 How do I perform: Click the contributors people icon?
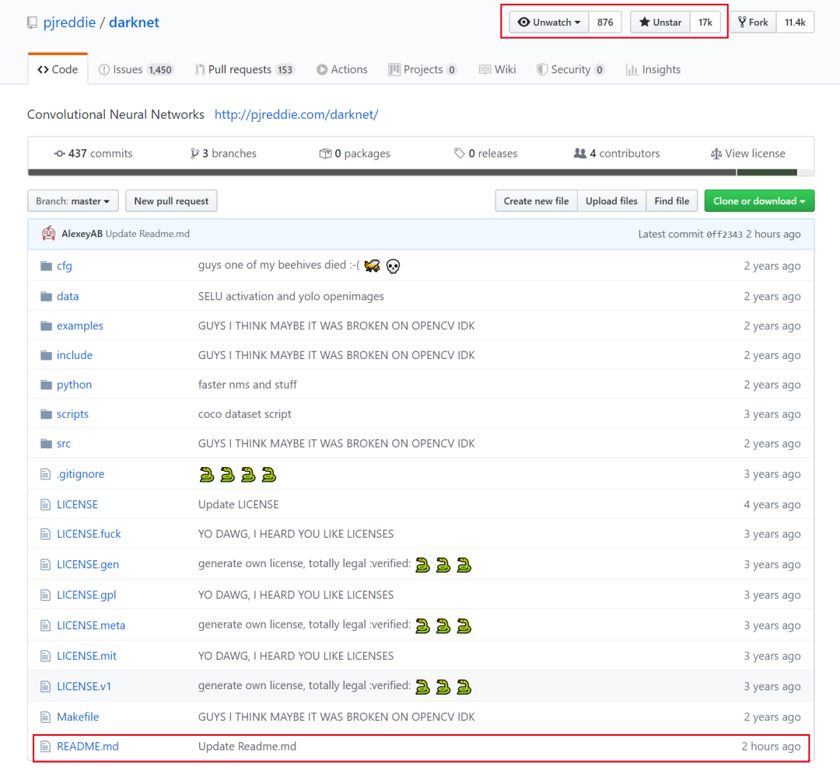pyautogui.click(x=579, y=154)
